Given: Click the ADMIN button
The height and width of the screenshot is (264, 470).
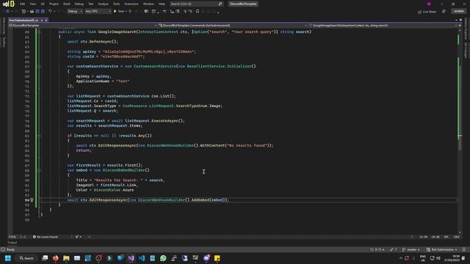Looking at the screenshot, I should 458,12.
